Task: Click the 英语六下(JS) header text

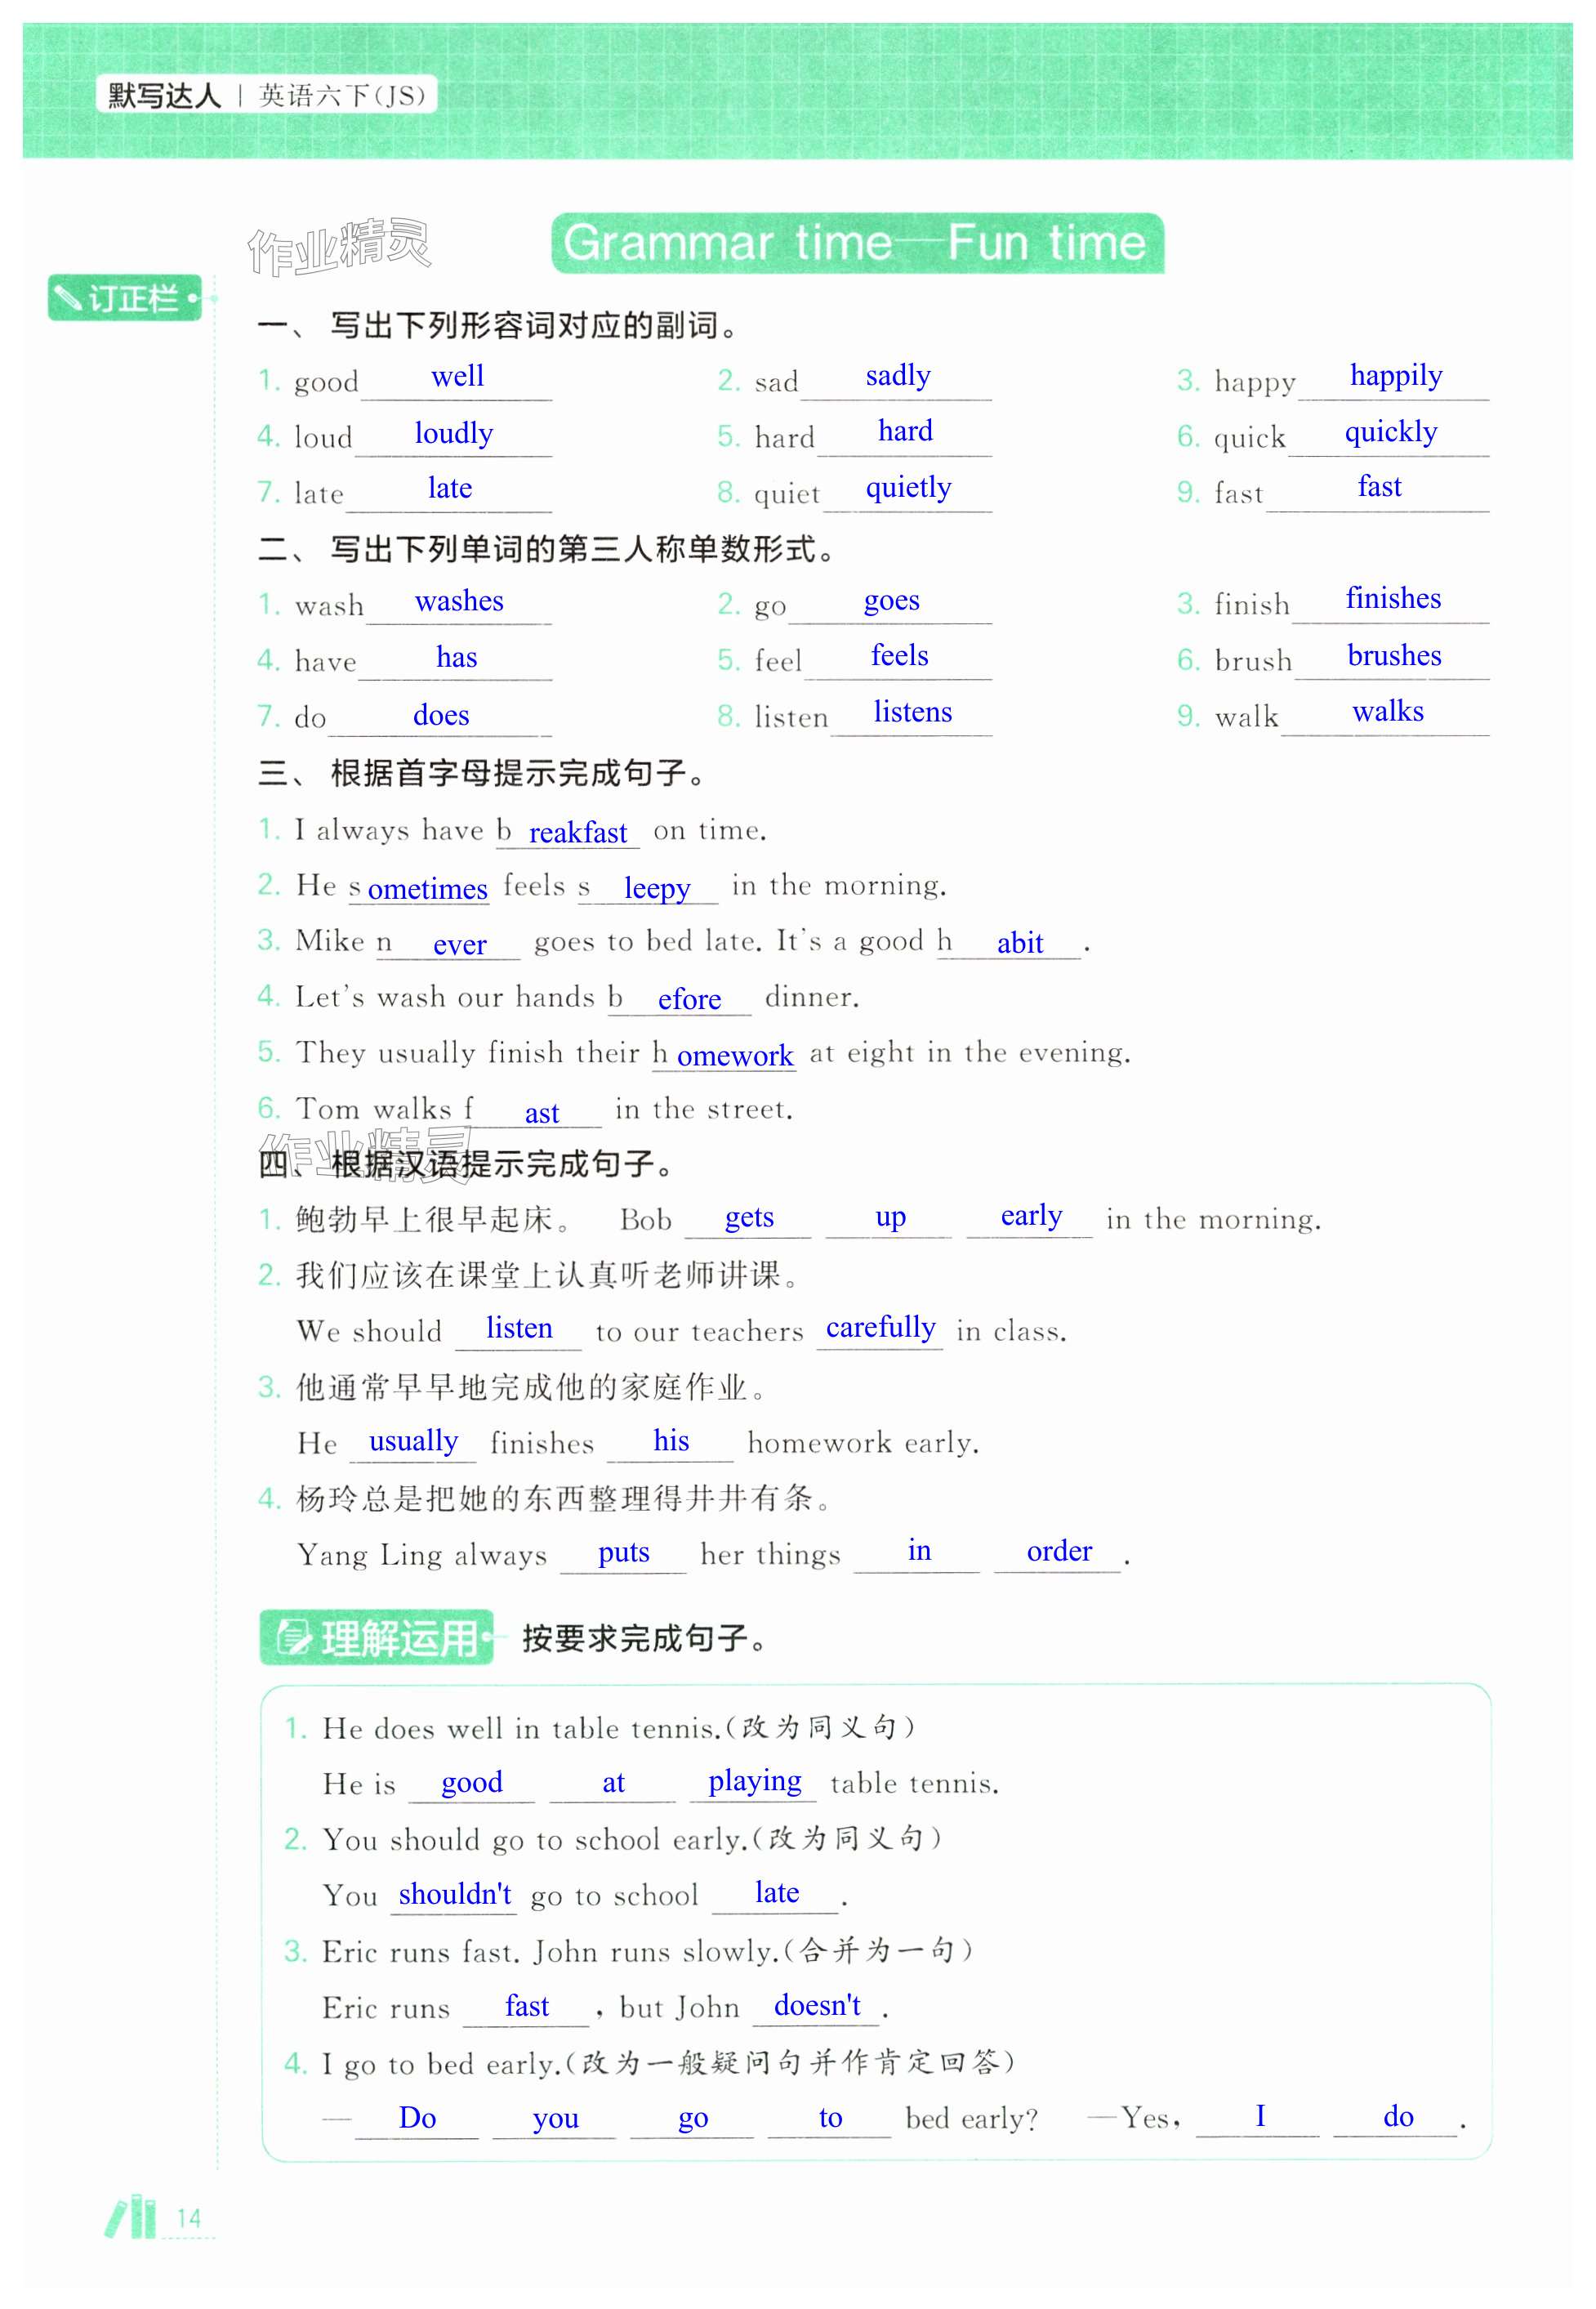Action: (x=342, y=96)
